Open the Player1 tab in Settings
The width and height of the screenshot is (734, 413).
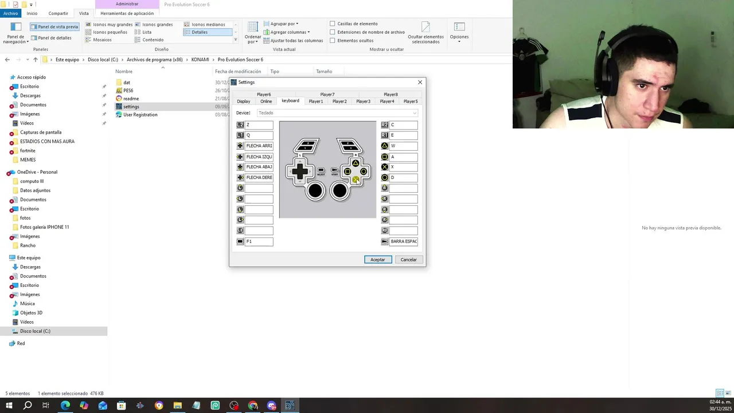tap(316, 102)
